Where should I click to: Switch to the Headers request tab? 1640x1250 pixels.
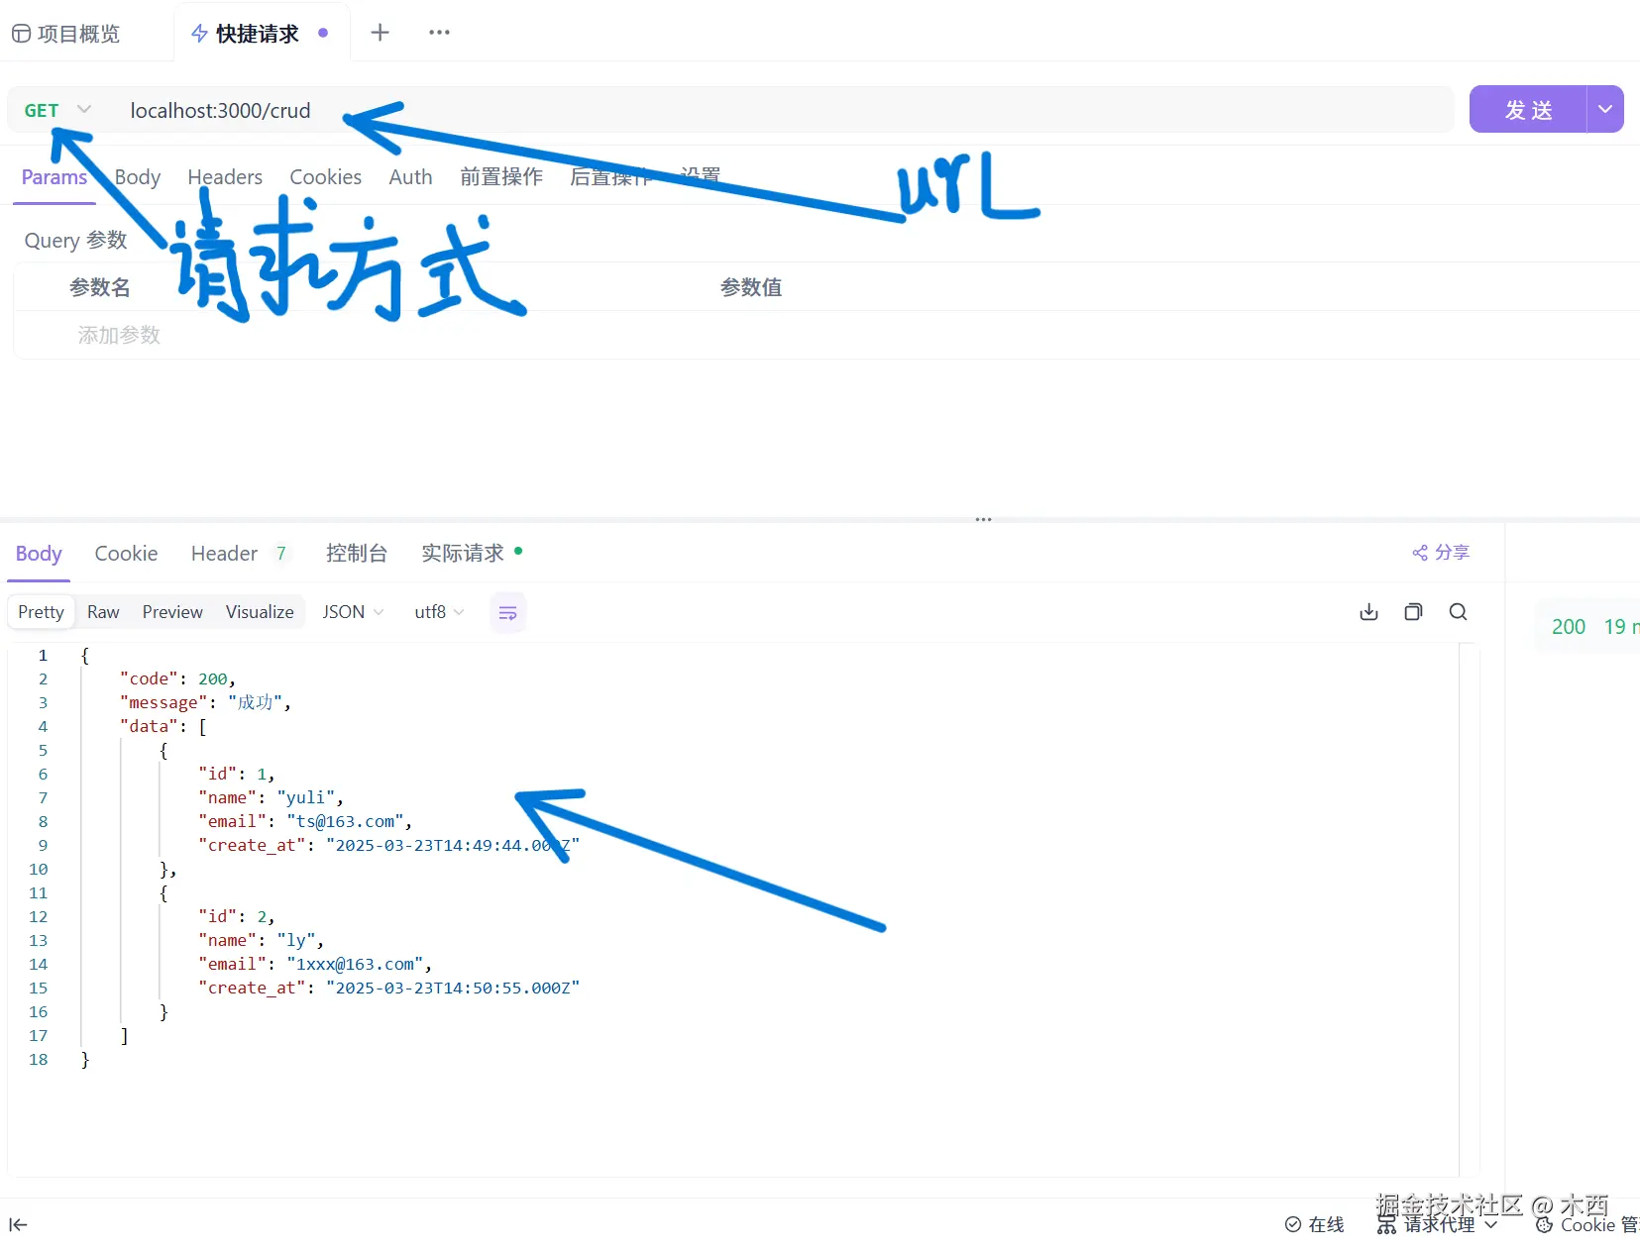(x=224, y=176)
